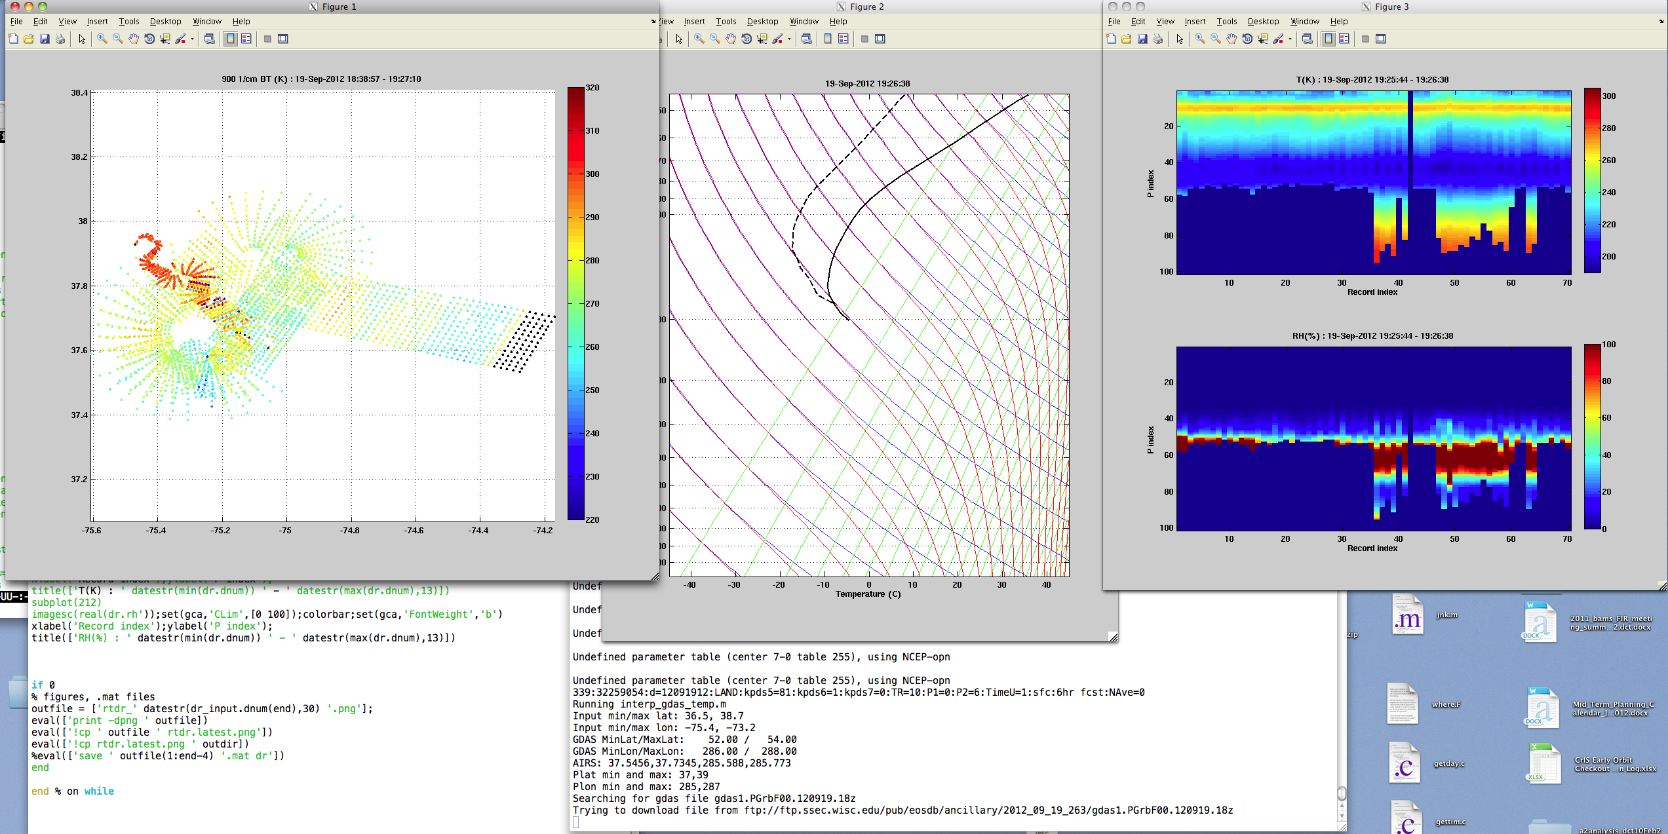Click Zoom Out tool in Figure 2

[715, 39]
